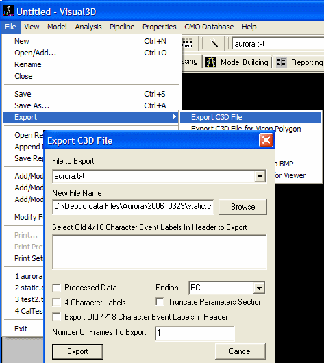Check the 4 Character Labels option

click(x=56, y=302)
